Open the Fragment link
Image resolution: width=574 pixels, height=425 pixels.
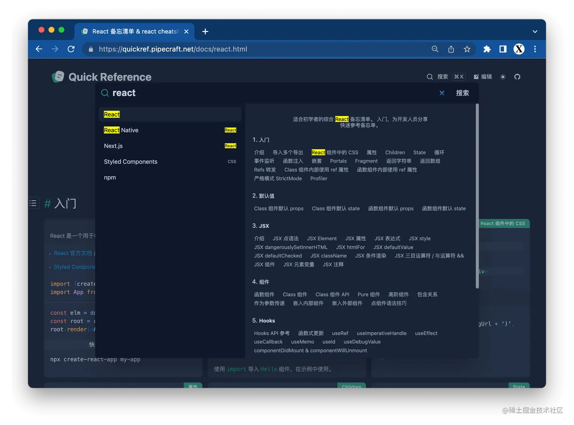366,161
